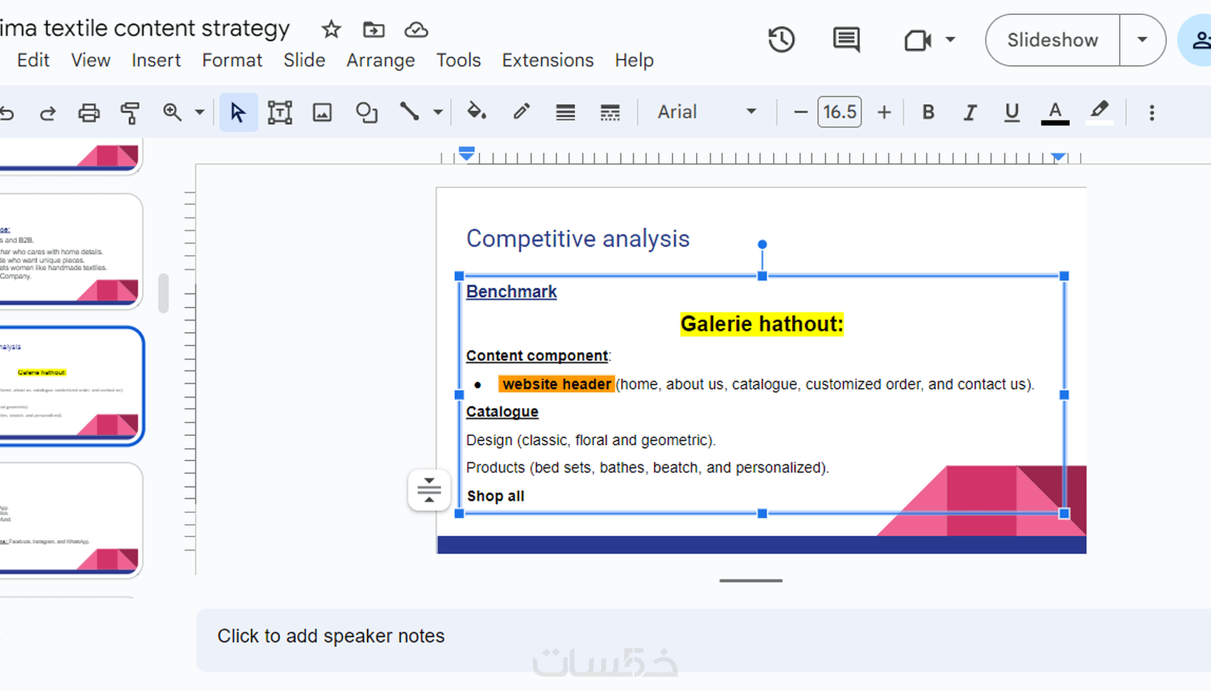Viewport: 1211px width, 691px height.
Task: Click the font size field showing 16.5
Action: tap(839, 112)
